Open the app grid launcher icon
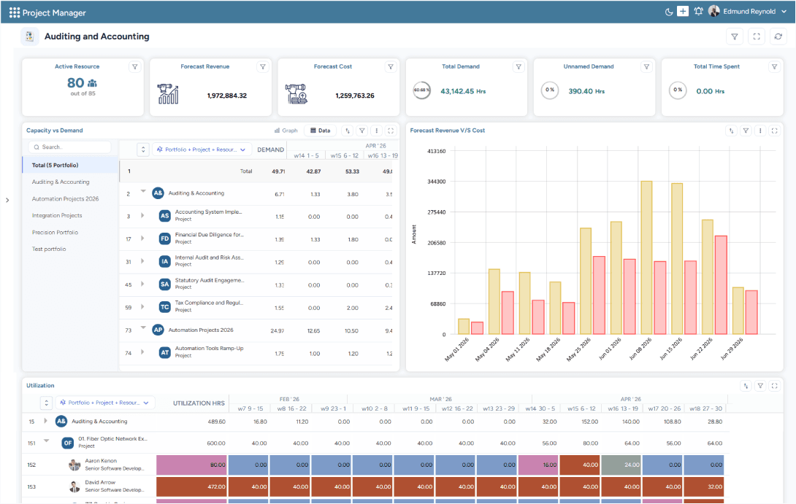 click(x=14, y=12)
